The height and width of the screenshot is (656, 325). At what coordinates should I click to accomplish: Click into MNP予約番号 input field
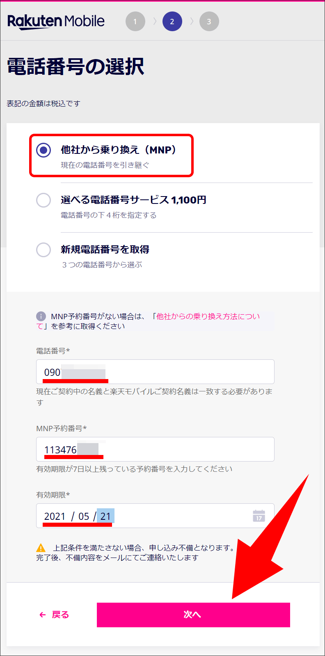tap(155, 449)
